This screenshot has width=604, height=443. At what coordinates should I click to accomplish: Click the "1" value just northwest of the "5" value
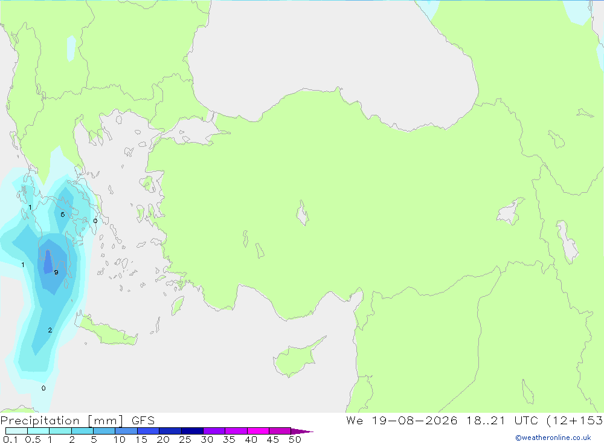pyautogui.click(x=30, y=207)
